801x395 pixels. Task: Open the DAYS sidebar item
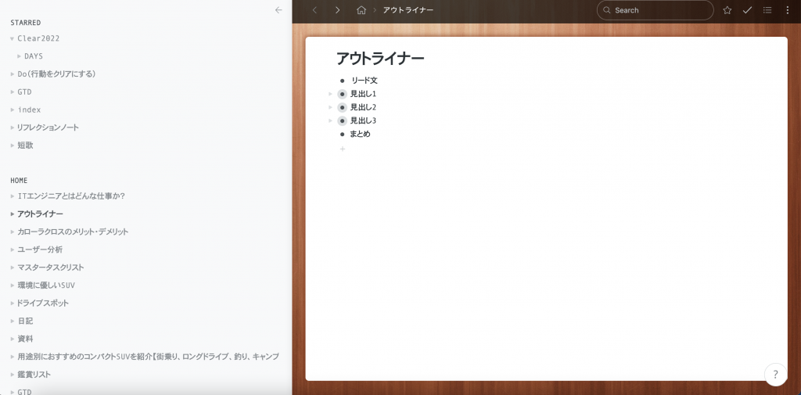[34, 56]
